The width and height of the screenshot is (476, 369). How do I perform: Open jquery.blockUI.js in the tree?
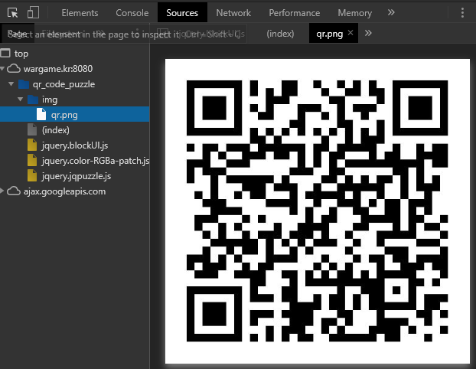click(75, 145)
